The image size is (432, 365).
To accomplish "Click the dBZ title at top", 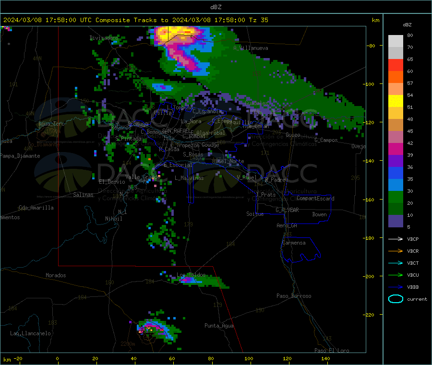I will (216, 7).
